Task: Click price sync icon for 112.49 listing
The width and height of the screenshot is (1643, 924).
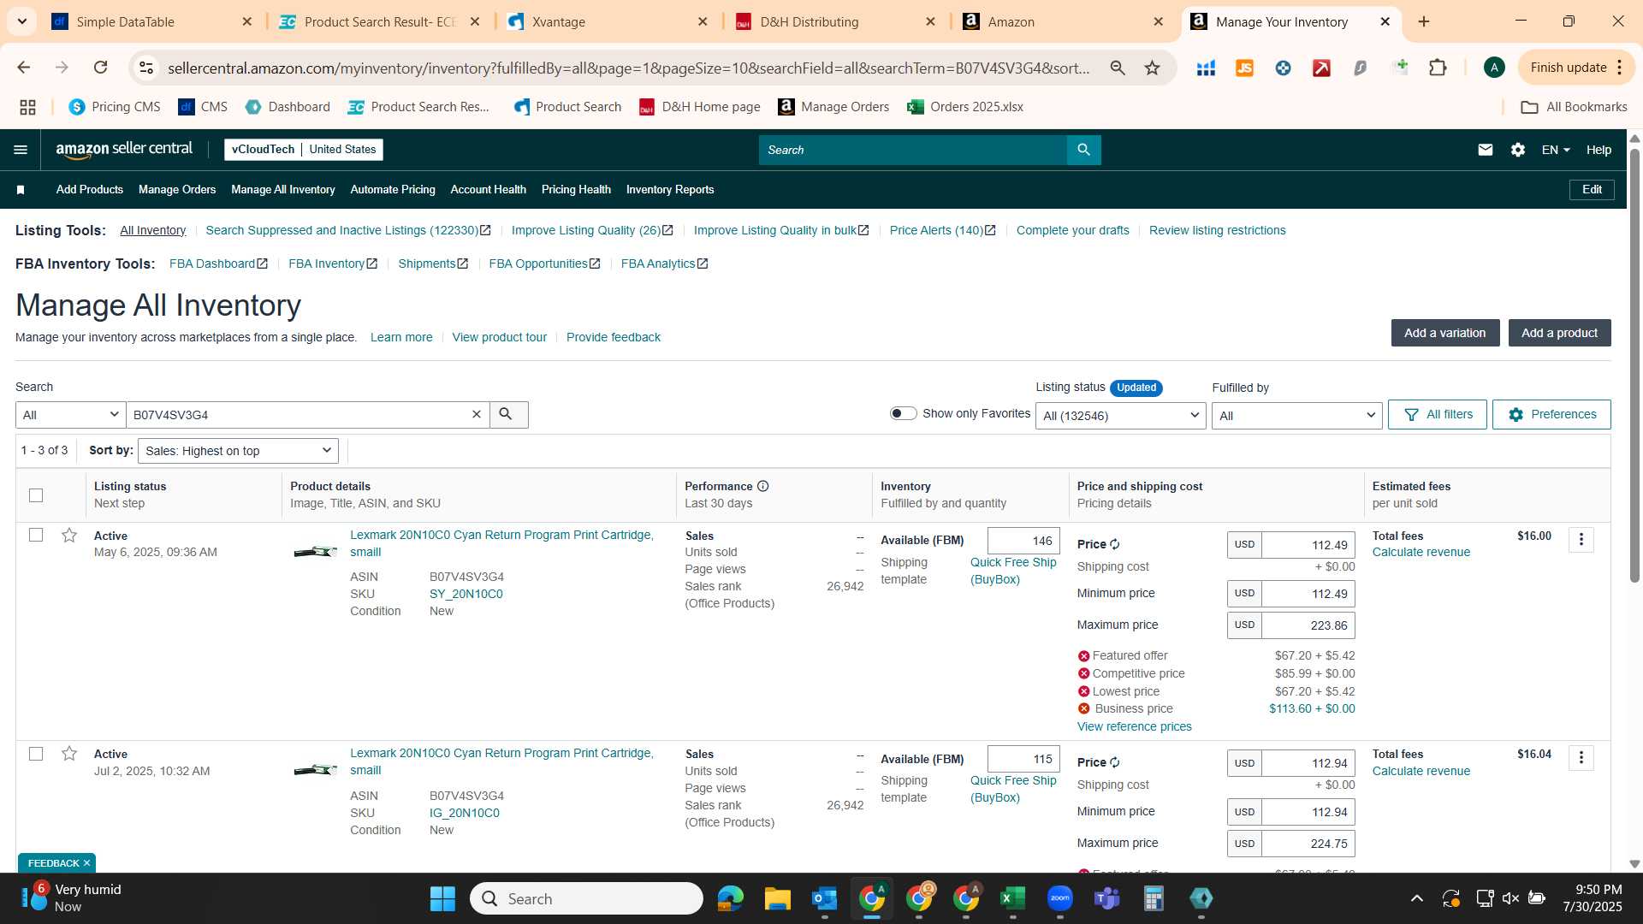Action: coord(1115,544)
